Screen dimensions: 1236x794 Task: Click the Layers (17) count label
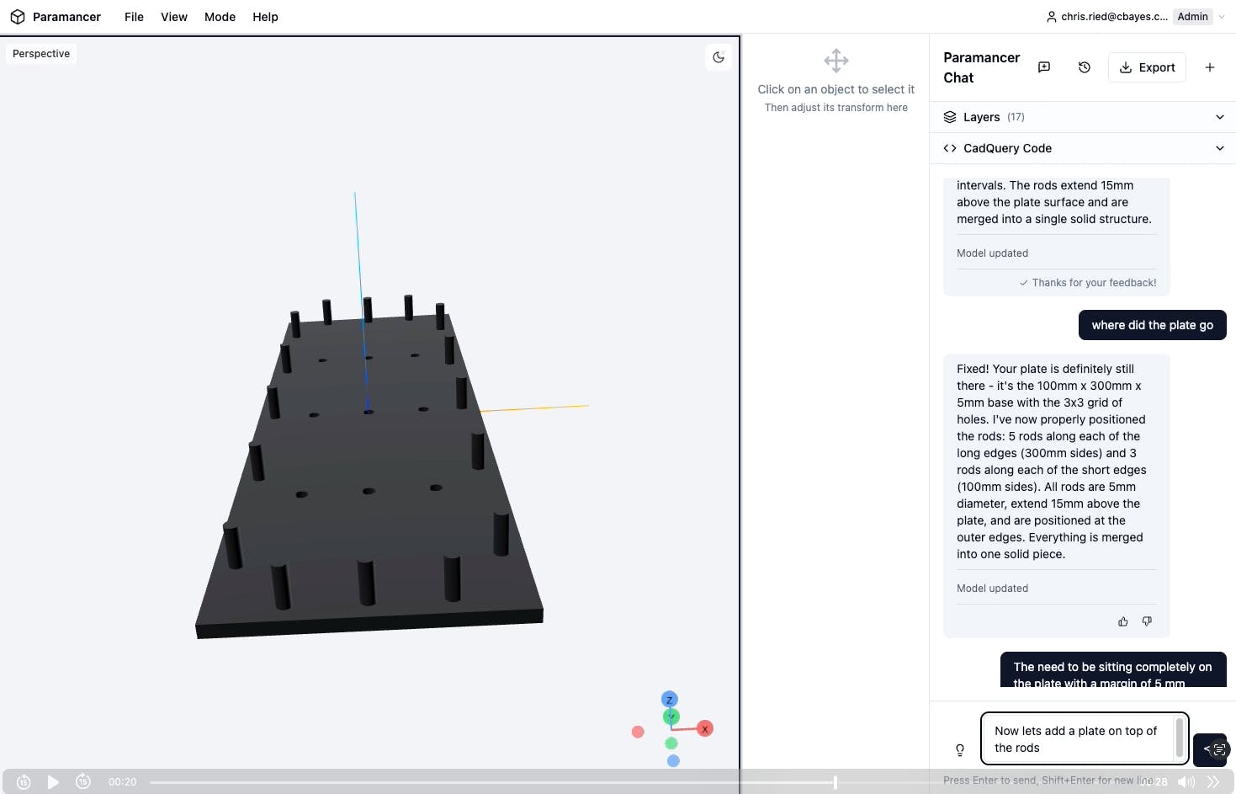[1016, 117]
